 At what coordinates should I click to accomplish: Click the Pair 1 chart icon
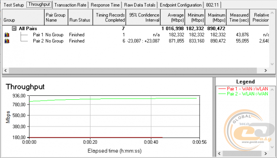coord(7,35)
